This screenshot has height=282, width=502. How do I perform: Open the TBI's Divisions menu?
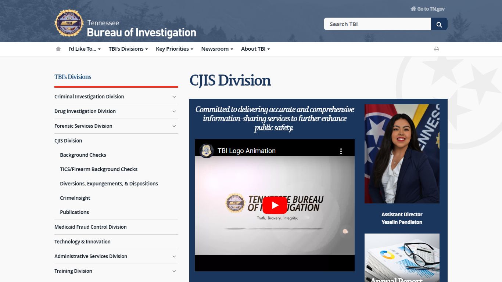[128, 49]
